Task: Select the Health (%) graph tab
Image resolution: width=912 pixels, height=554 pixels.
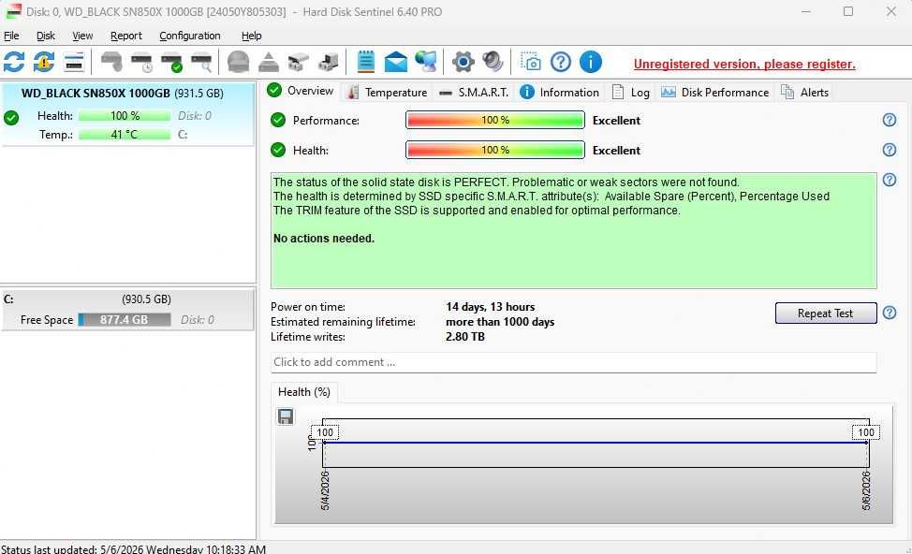Action: 304,392
